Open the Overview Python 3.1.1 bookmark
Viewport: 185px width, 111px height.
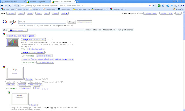coord(100,9)
